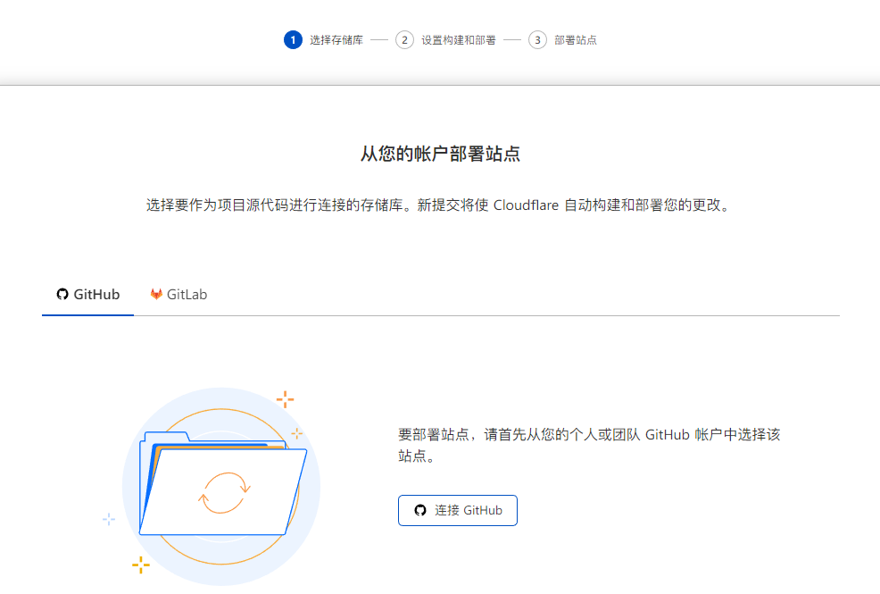Click the orange sparkle above the folder illustration
The height and width of the screenshot is (594, 880).
pyautogui.click(x=285, y=399)
